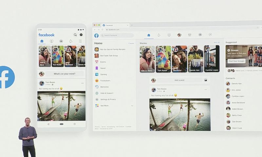262x157 pixels.
Task: Open Dennis Han in Contacts
Action: point(234,84)
